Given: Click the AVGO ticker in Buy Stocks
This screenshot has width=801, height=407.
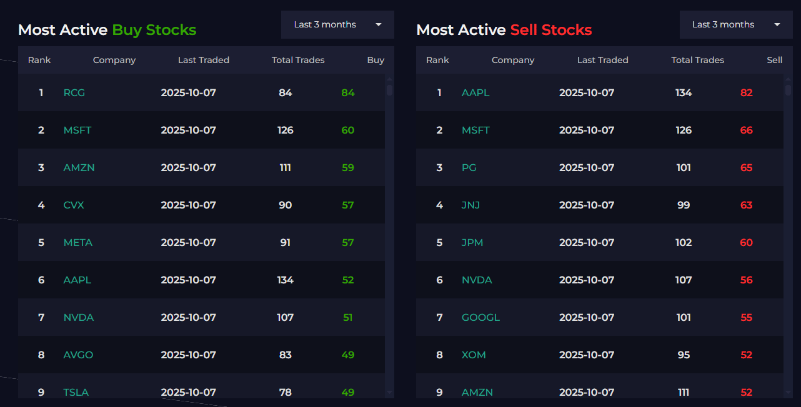Looking at the screenshot, I should pos(78,355).
